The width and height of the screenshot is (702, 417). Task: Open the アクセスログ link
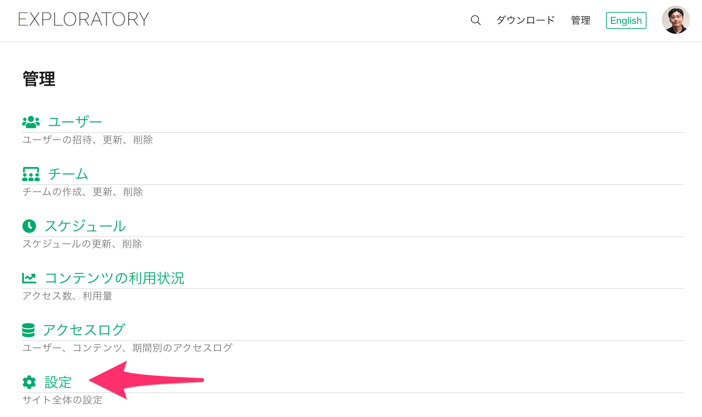coord(84,330)
